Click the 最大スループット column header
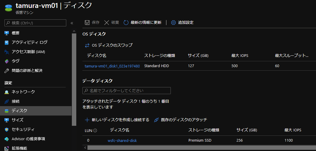Image resolution: width=316 pixels, height=151 pixels. (x=292, y=56)
